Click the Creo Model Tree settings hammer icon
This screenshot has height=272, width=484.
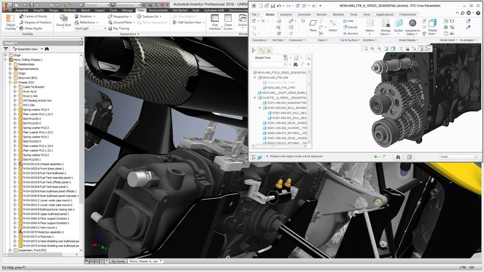pos(285,58)
